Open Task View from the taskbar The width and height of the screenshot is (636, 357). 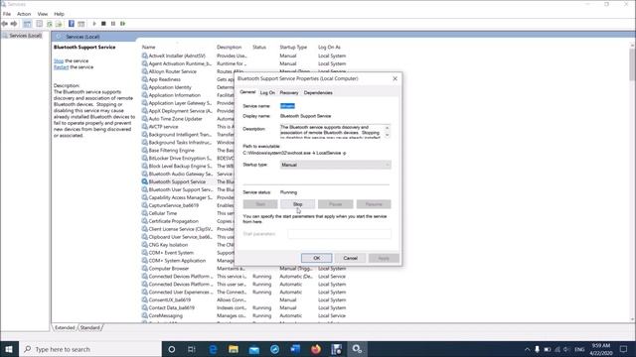[192, 349]
